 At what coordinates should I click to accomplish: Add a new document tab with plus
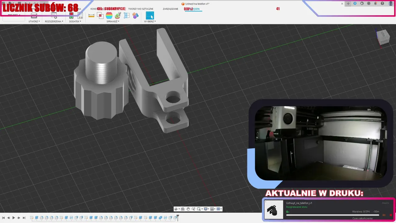click(348, 4)
